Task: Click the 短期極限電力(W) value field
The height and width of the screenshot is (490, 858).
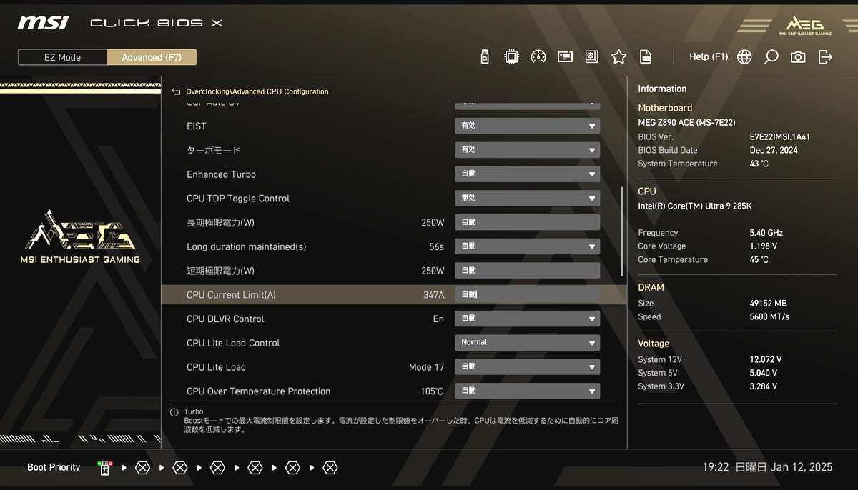Action: tap(528, 271)
